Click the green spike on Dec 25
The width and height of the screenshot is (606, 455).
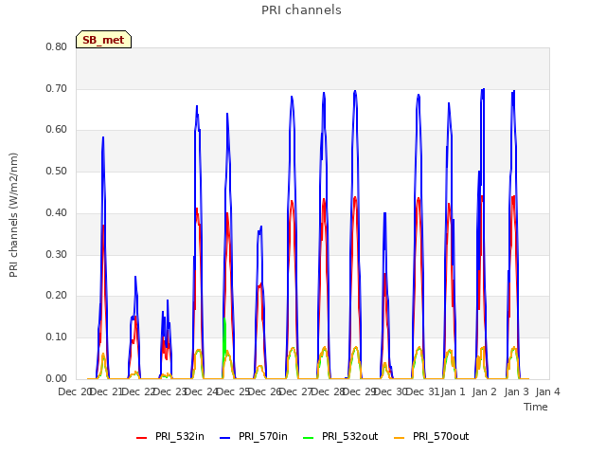click(224, 336)
